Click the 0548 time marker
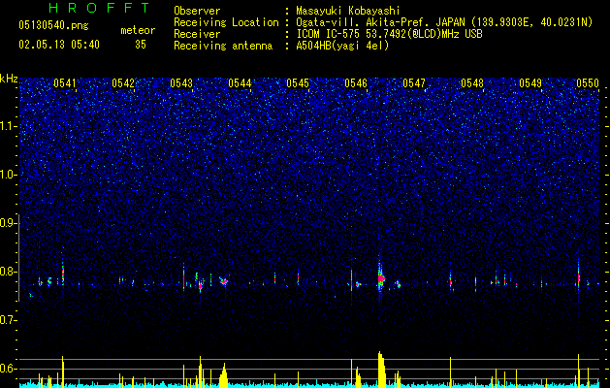This screenshot has width=610, height=388. pyautogui.click(x=472, y=83)
